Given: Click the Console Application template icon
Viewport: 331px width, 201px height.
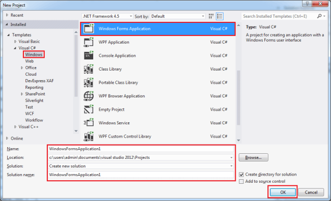Looking at the screenshot, I should 89,55.
